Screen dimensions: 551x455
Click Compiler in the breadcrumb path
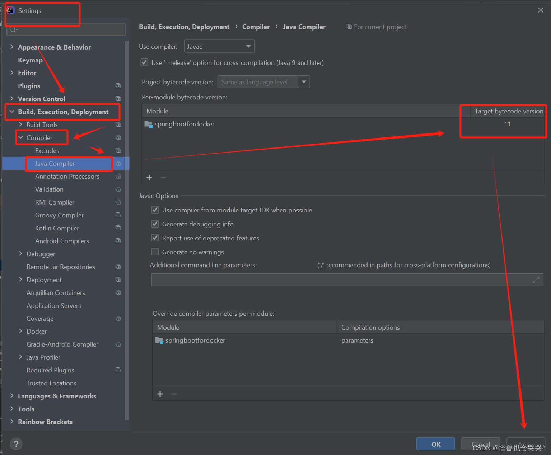[256, 27]
